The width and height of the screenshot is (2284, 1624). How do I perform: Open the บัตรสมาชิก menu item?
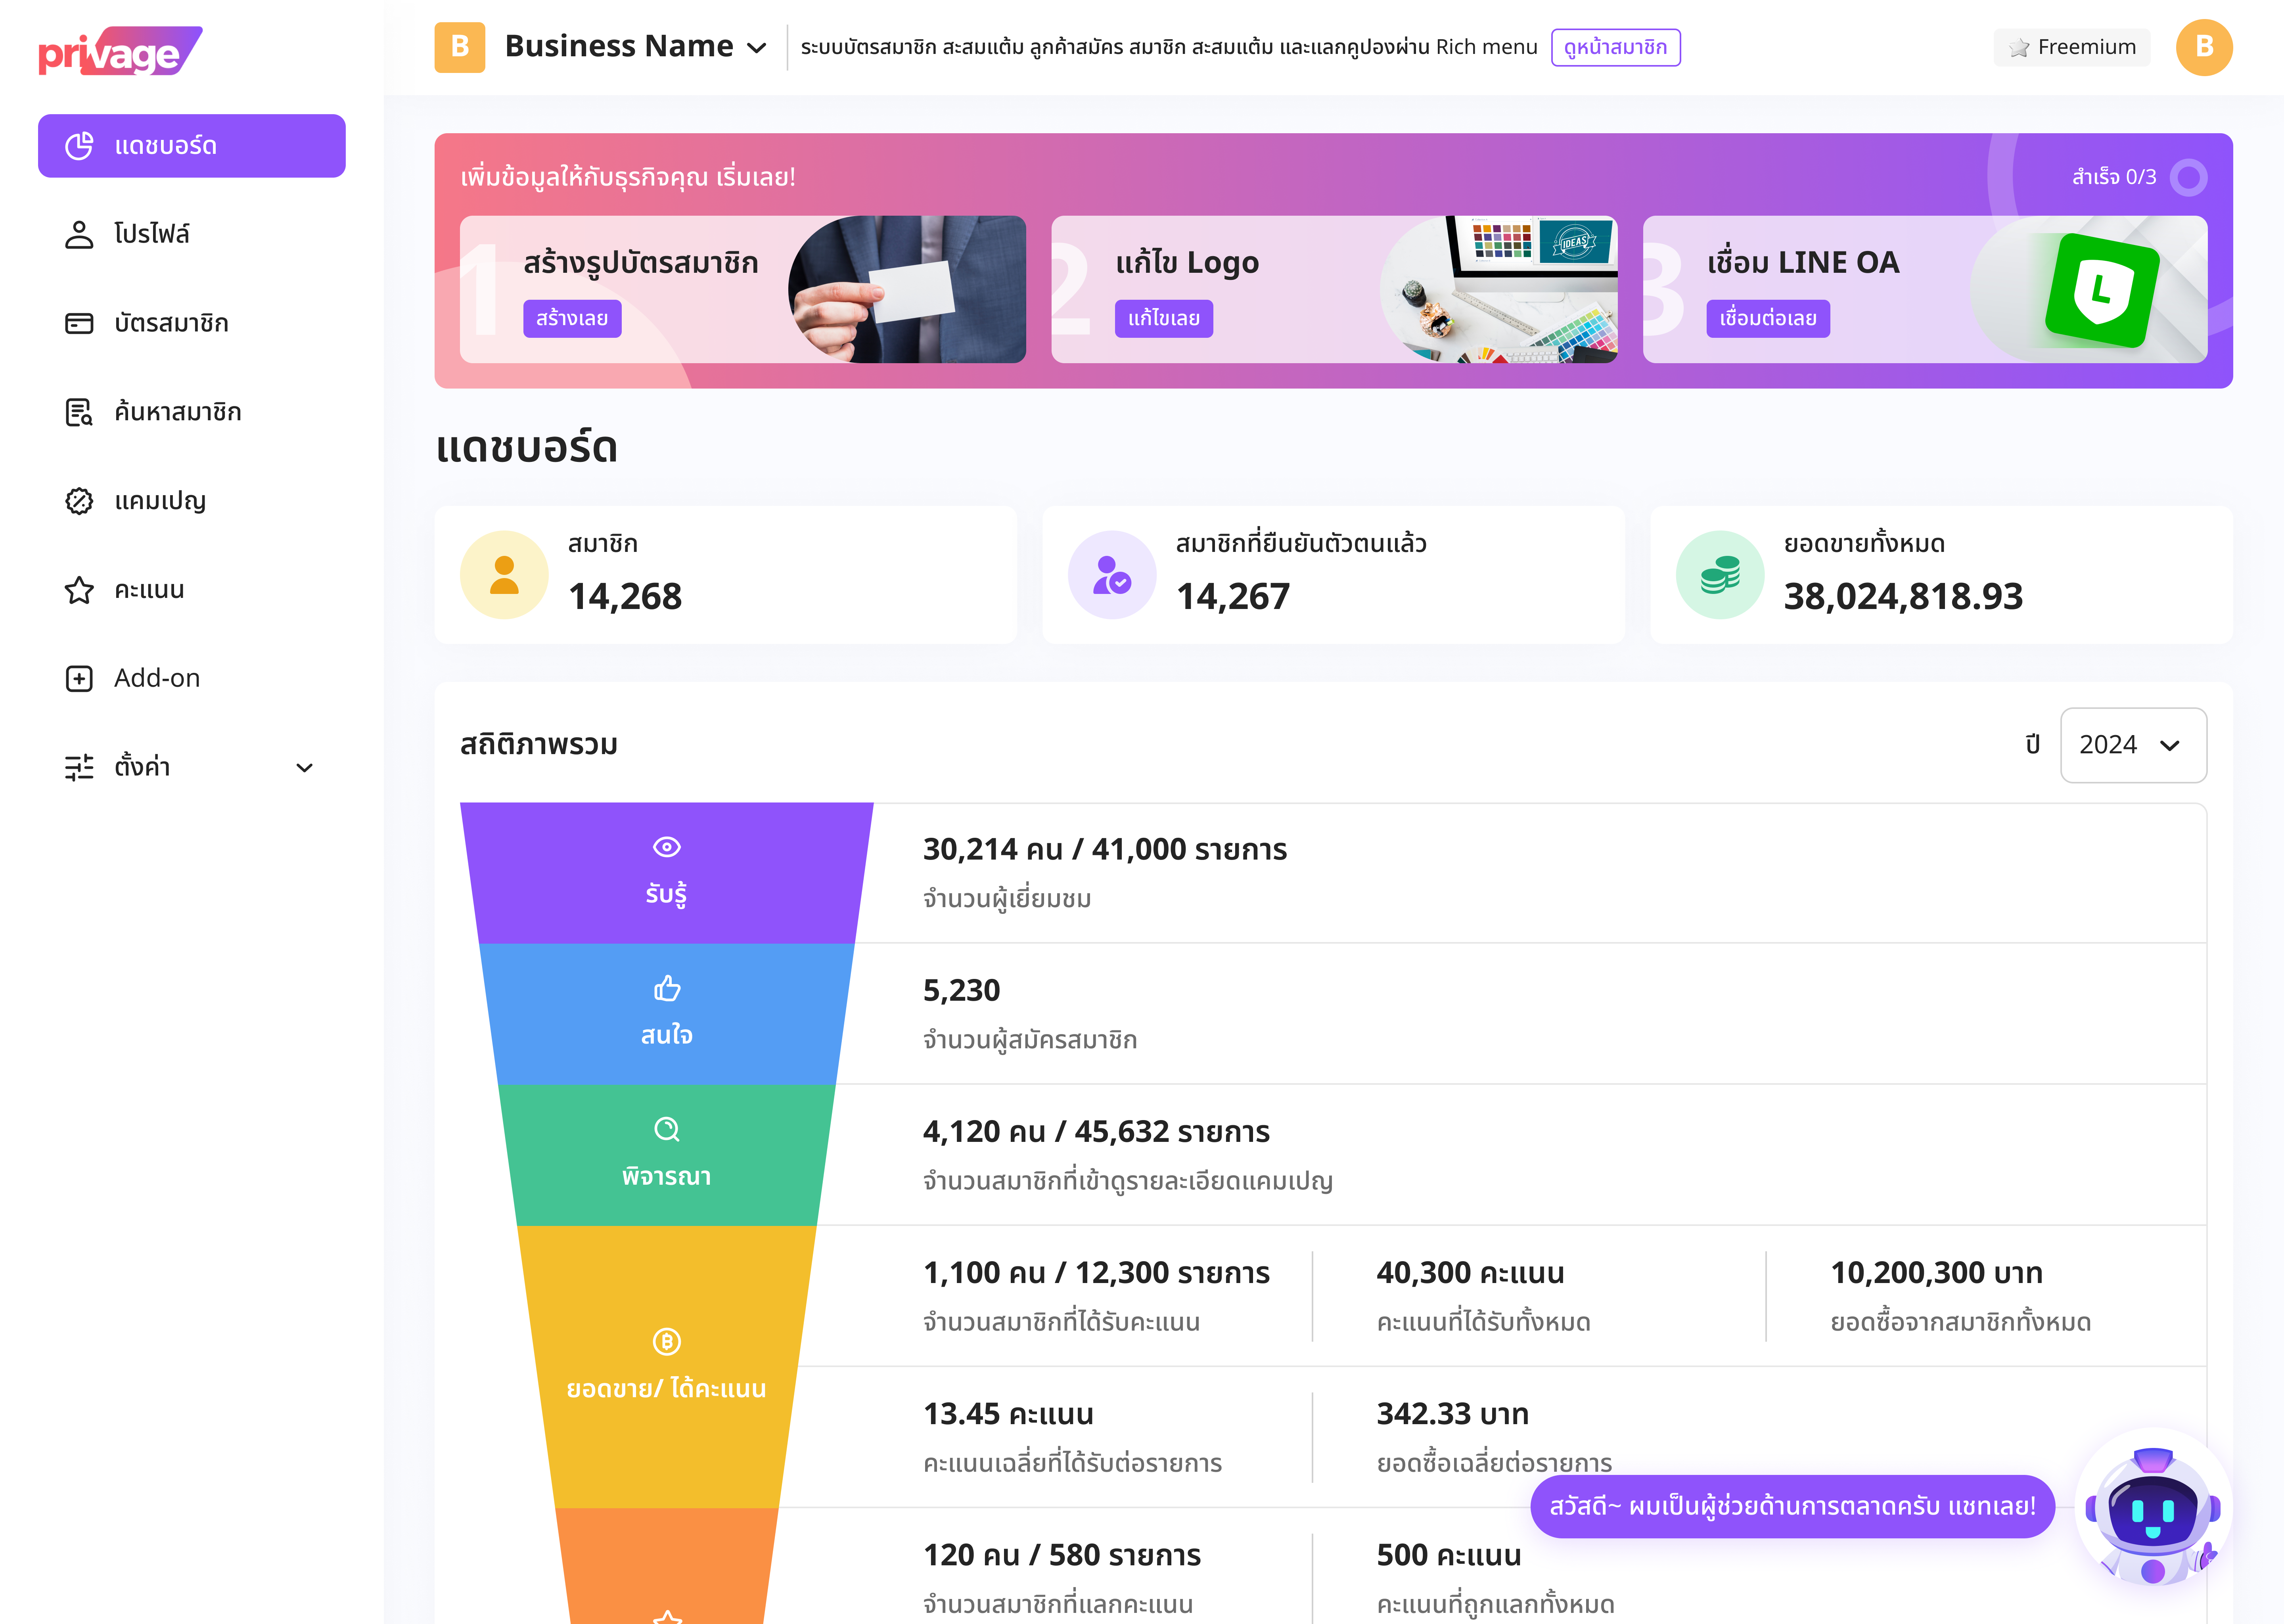point(192,323)
